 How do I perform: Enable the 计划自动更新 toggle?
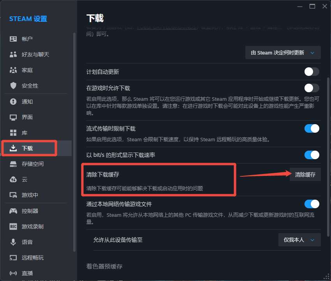[x=312, y=72]
